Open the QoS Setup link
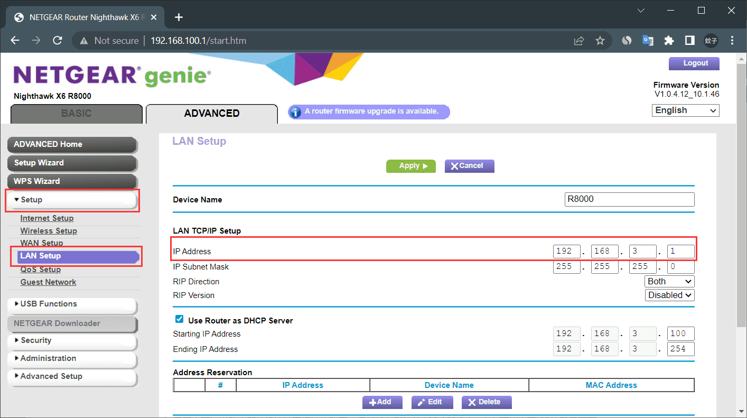The height and width of the screenshot is (418, 747). (41, 270)
